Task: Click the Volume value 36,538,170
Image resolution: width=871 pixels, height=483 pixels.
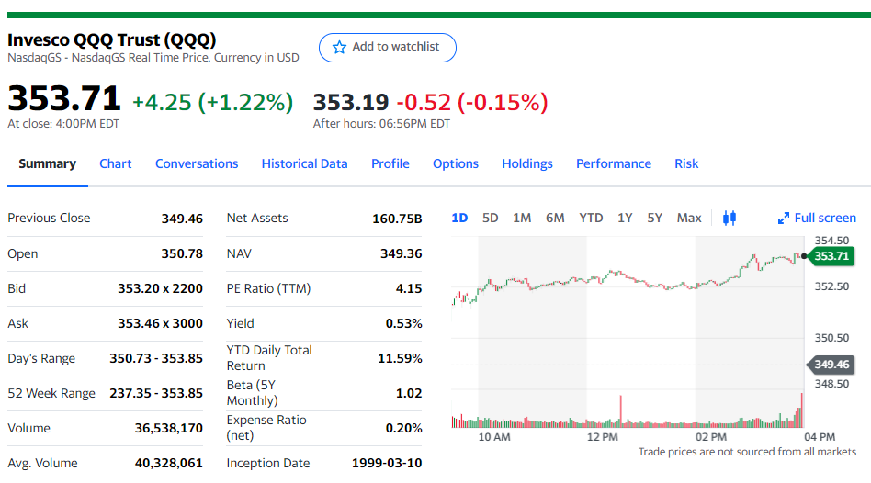Action: (x=169, y=429)
